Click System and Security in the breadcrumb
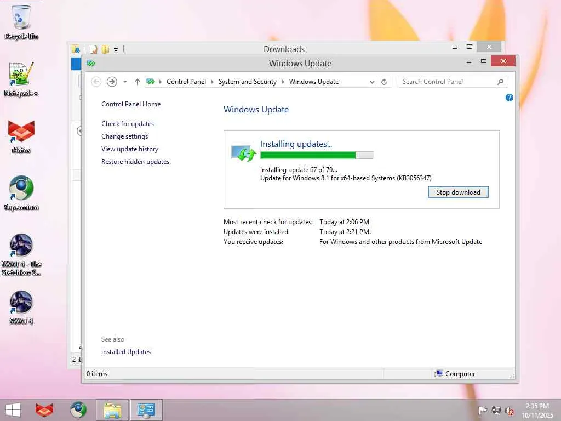This screenshot has height=421, width=561. point(248,82)
